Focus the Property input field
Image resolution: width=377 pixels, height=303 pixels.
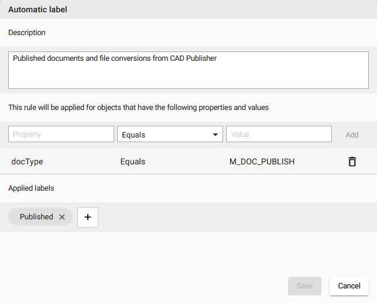click(61, 134)
